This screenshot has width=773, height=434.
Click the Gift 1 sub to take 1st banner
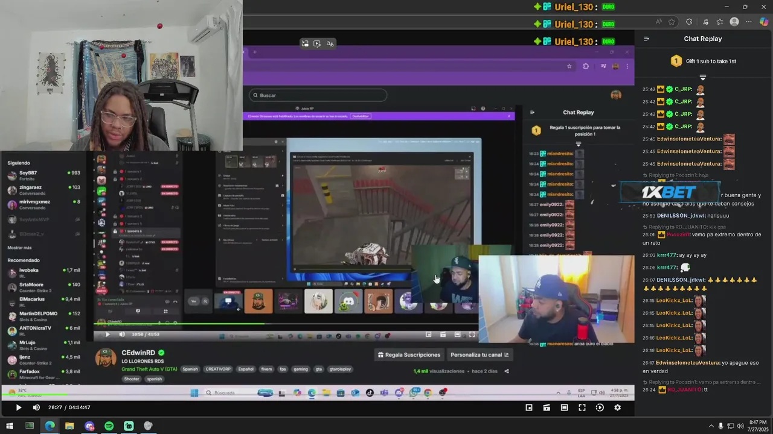pyautogui.click(x=703, y=61)
